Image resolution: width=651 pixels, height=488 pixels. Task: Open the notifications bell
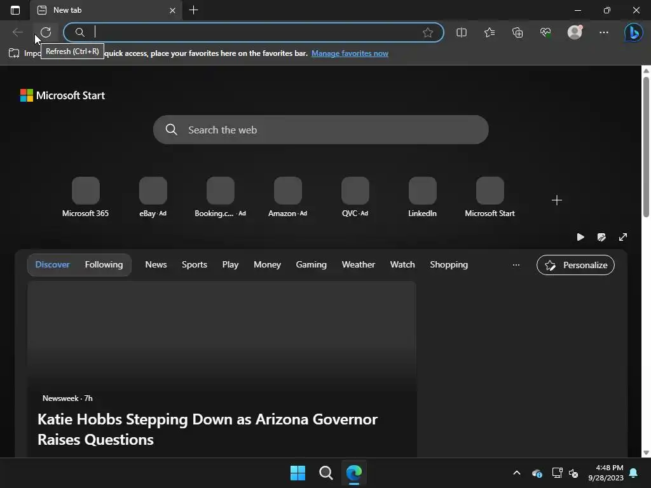pyautogui.click(x=634, y=473)
